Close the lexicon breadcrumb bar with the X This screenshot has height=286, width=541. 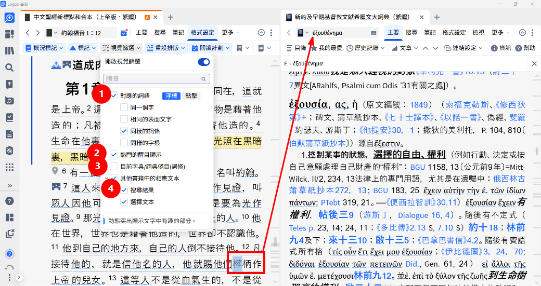534,64
